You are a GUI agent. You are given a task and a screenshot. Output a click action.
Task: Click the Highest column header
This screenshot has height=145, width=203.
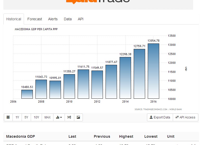(x=126, y=136)
